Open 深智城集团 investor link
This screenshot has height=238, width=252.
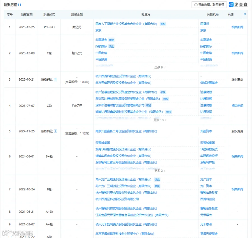(x=103, y=143)
